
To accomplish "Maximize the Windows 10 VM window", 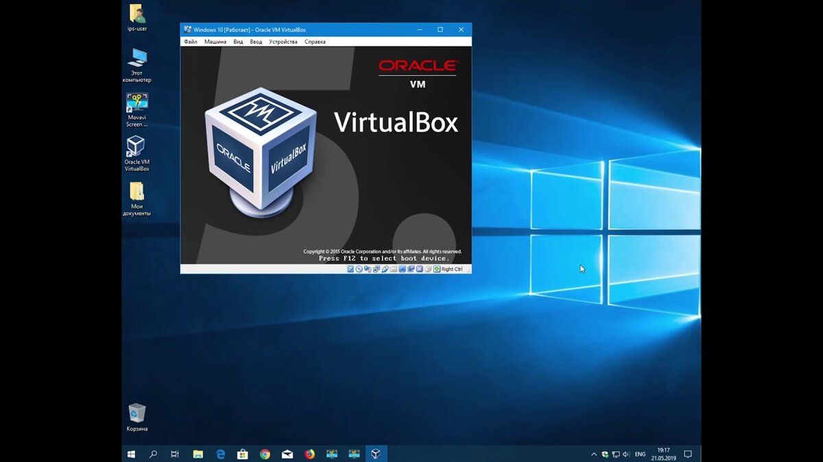I will click(440, 29).
